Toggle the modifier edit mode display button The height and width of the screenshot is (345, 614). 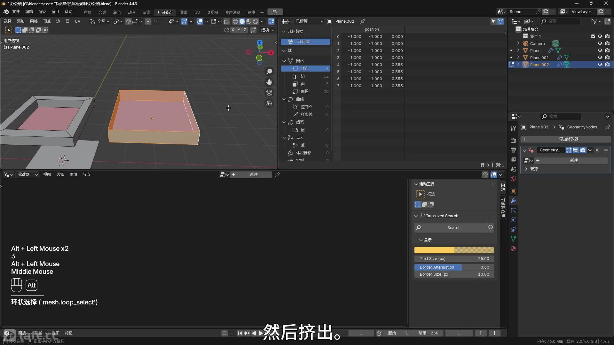569,150
